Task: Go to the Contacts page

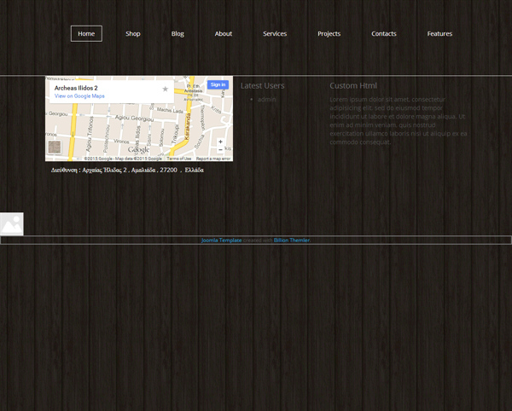Action: click(x=384, y=34)
